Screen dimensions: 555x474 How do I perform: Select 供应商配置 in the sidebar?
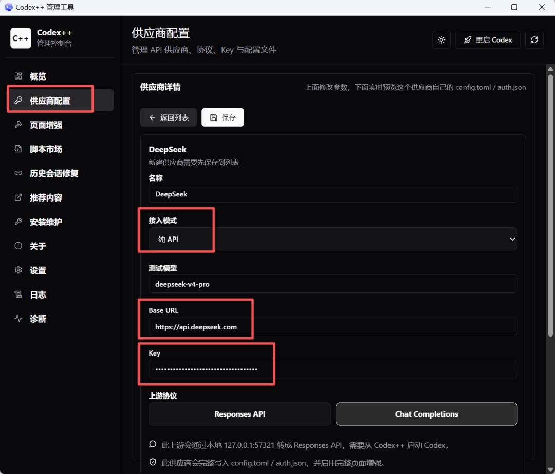click(x=60, y=101)
